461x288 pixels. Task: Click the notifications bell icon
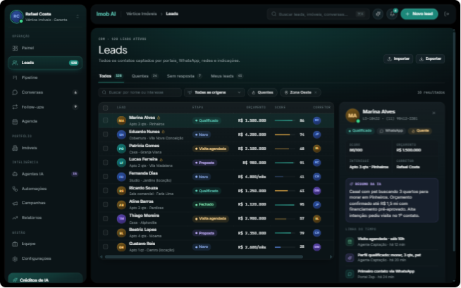[x=392, y=14]
